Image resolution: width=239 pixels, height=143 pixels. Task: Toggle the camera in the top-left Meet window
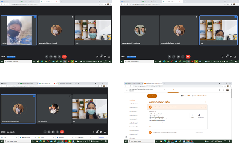click(x=51, y=56)
